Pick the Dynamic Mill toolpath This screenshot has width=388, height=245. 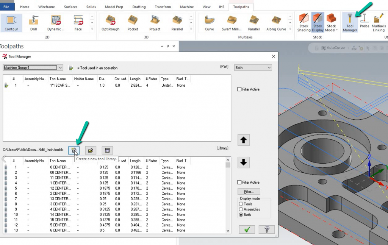click(x=56, y=23)
